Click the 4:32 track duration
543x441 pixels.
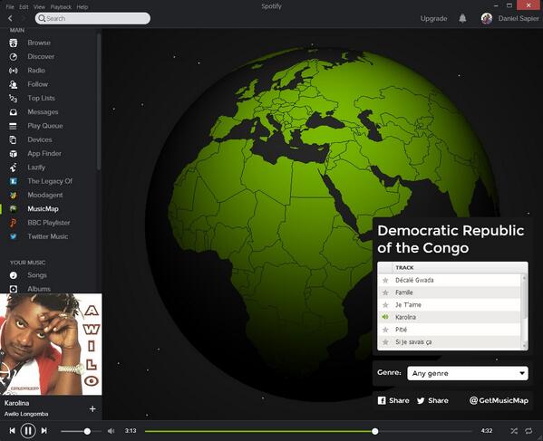tap(486, 431)
